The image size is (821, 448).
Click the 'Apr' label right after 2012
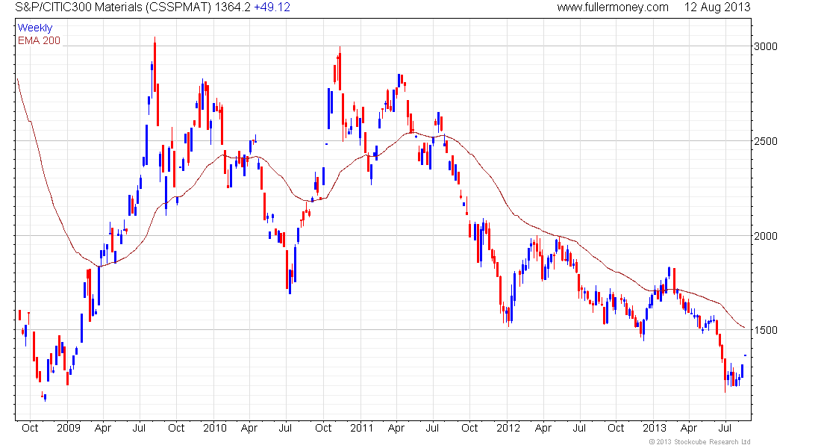point(543,428)
